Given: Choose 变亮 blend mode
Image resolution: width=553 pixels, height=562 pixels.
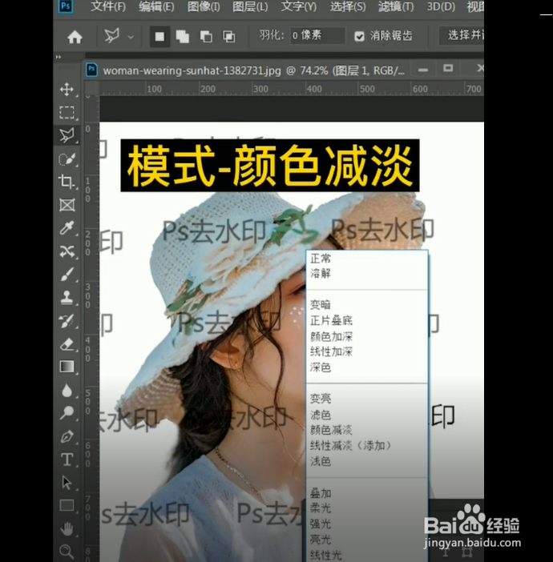Looking at the screenshot, I should coord(321,399).
